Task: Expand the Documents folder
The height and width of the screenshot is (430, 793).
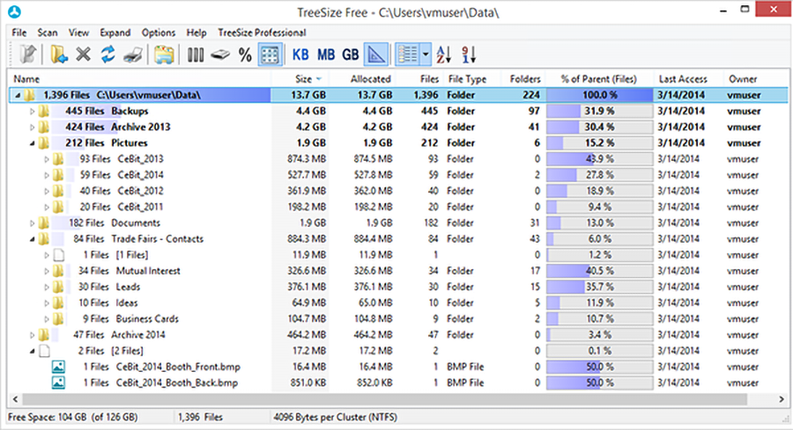Action: click(x=32, y=223)
